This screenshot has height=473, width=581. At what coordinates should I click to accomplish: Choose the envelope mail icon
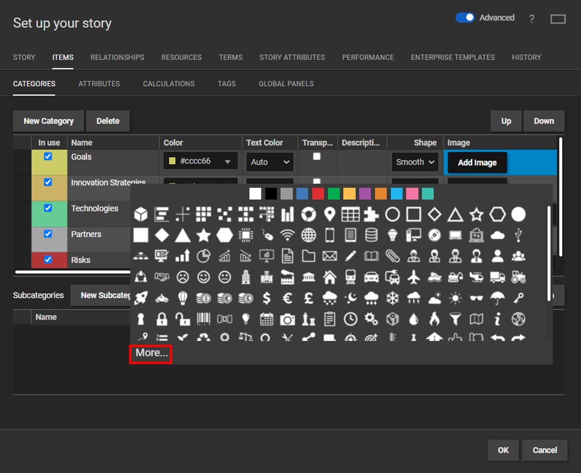click(330, 256)
